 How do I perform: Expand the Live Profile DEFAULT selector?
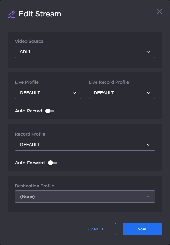48,93
